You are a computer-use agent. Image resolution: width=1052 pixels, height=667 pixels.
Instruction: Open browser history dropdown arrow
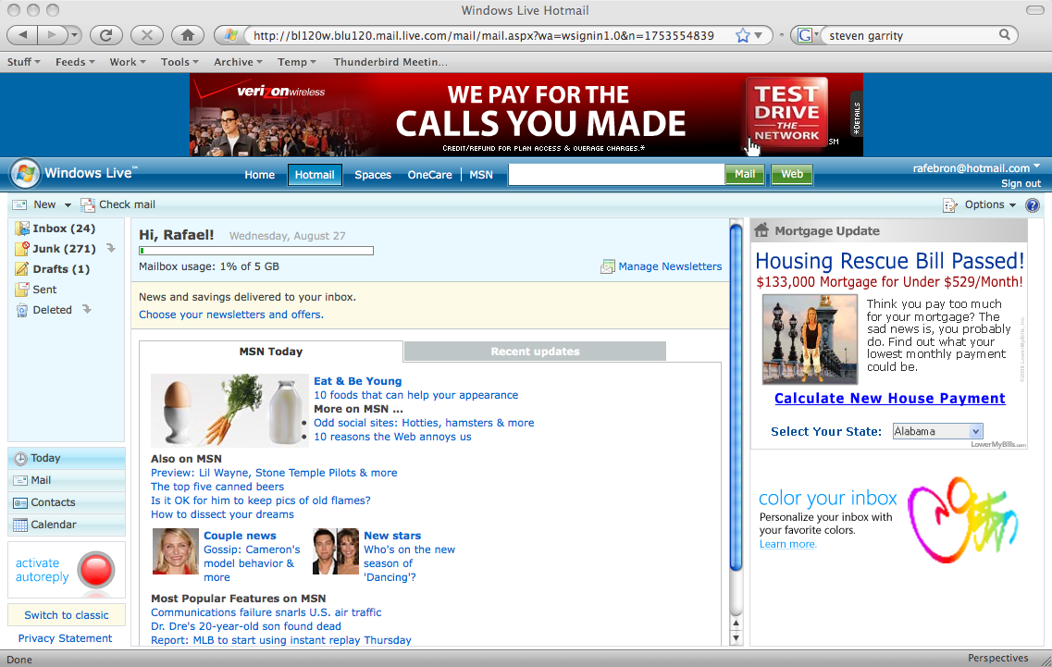coord(74,35)
